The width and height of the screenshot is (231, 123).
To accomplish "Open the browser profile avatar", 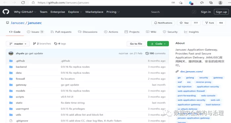I will 220,3.
